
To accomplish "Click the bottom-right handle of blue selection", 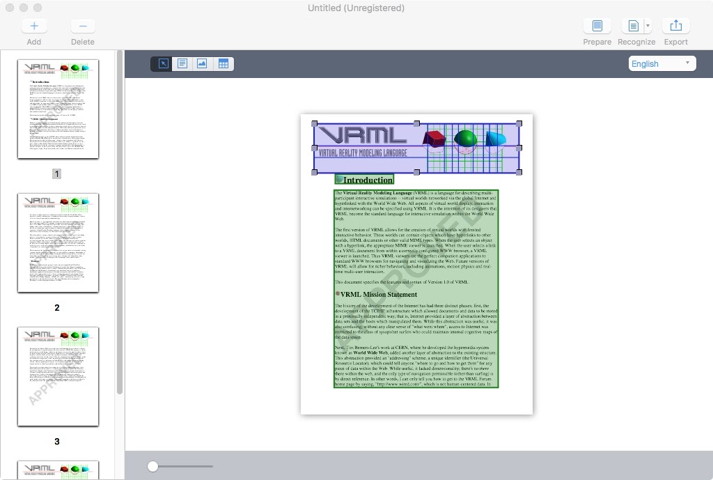I will (519, 173).
